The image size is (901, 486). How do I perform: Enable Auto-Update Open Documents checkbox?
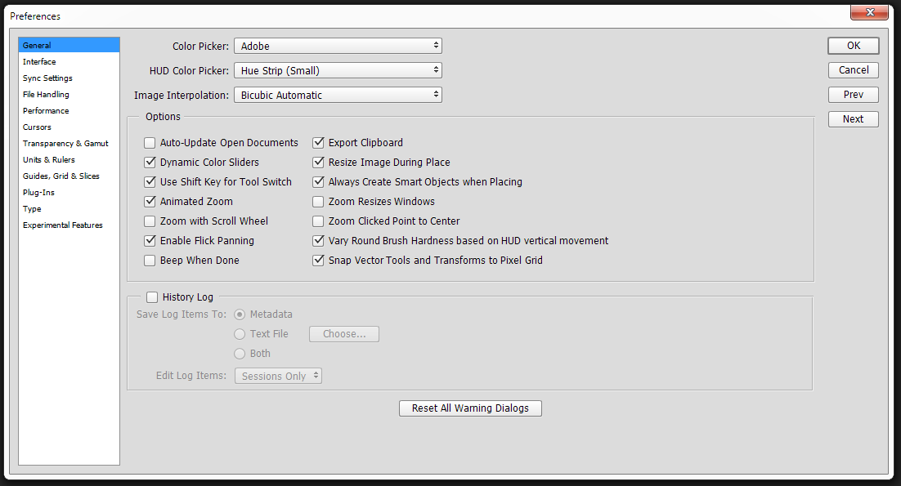(x=150, y=143)
